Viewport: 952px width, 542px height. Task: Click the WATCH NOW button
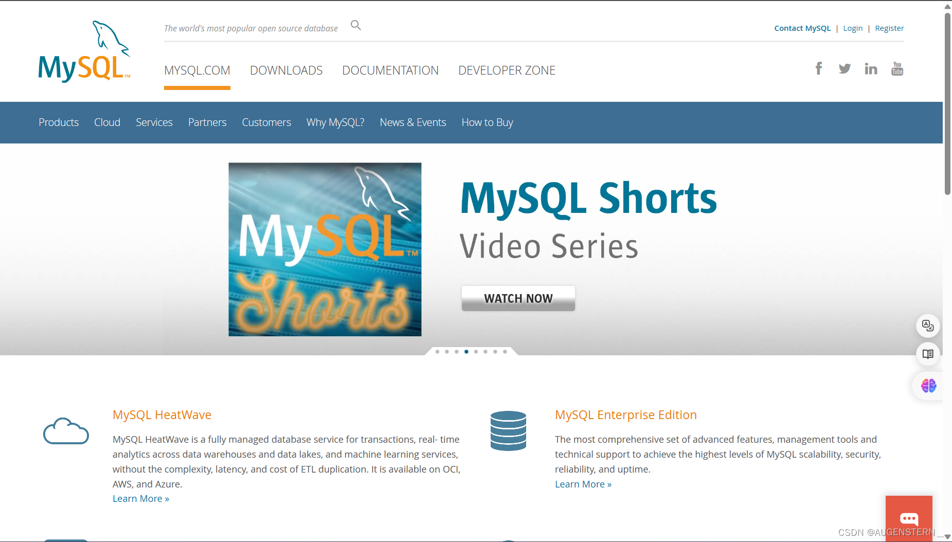pos(518,298)
